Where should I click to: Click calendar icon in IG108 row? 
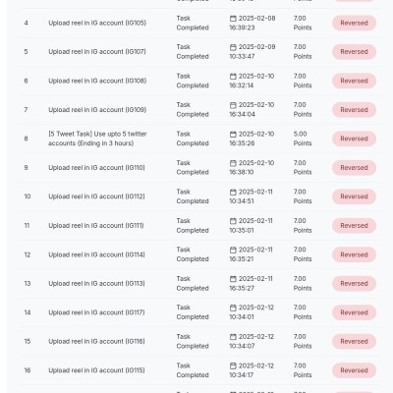click(x=233, y=77)
